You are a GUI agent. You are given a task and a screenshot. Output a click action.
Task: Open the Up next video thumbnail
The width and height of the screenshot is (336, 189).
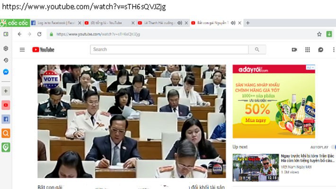256,168
